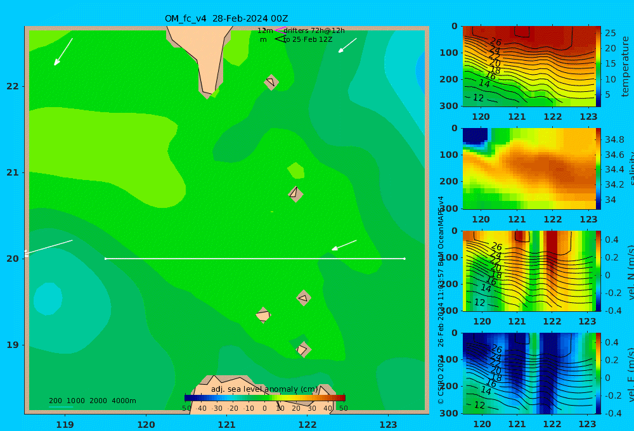
Task: Open the vel. E section panel
Action: pyautogui.click(x=529, y=373)
